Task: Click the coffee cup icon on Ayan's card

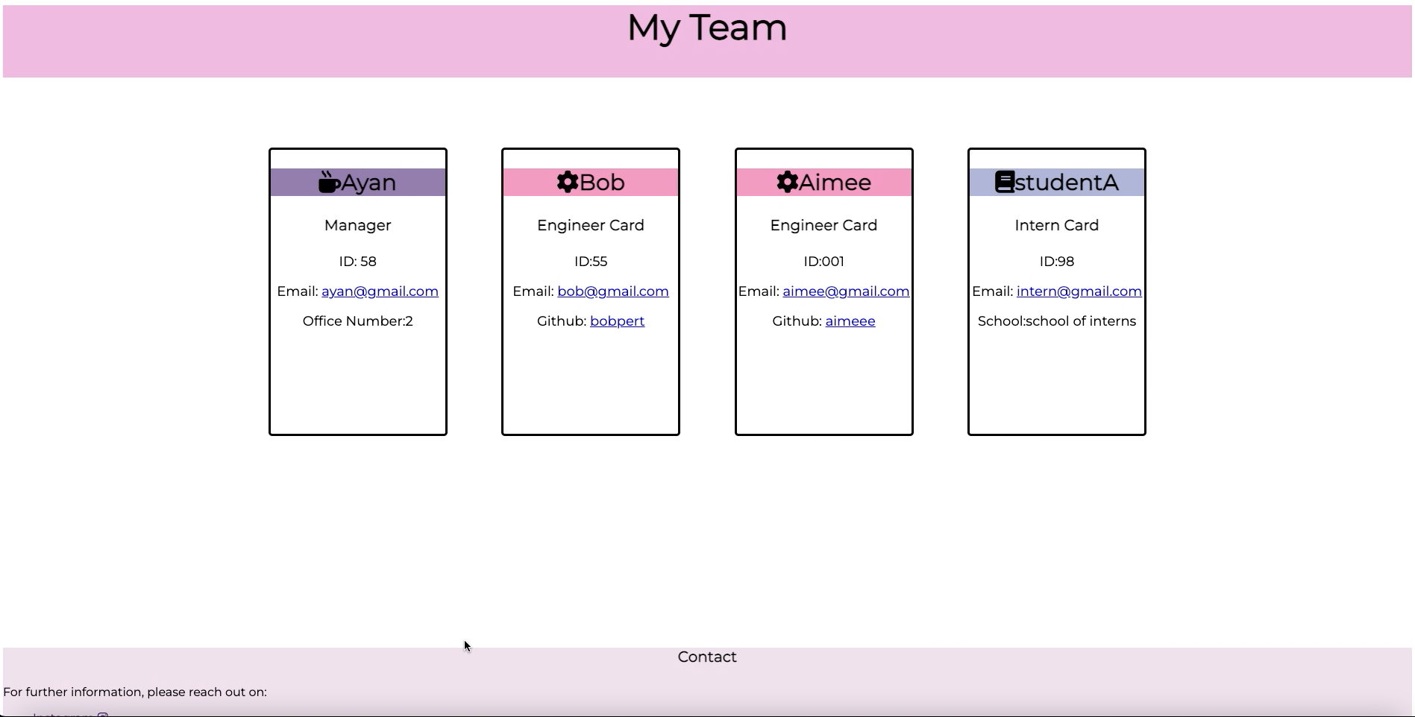Action: (x=328, y=181)
